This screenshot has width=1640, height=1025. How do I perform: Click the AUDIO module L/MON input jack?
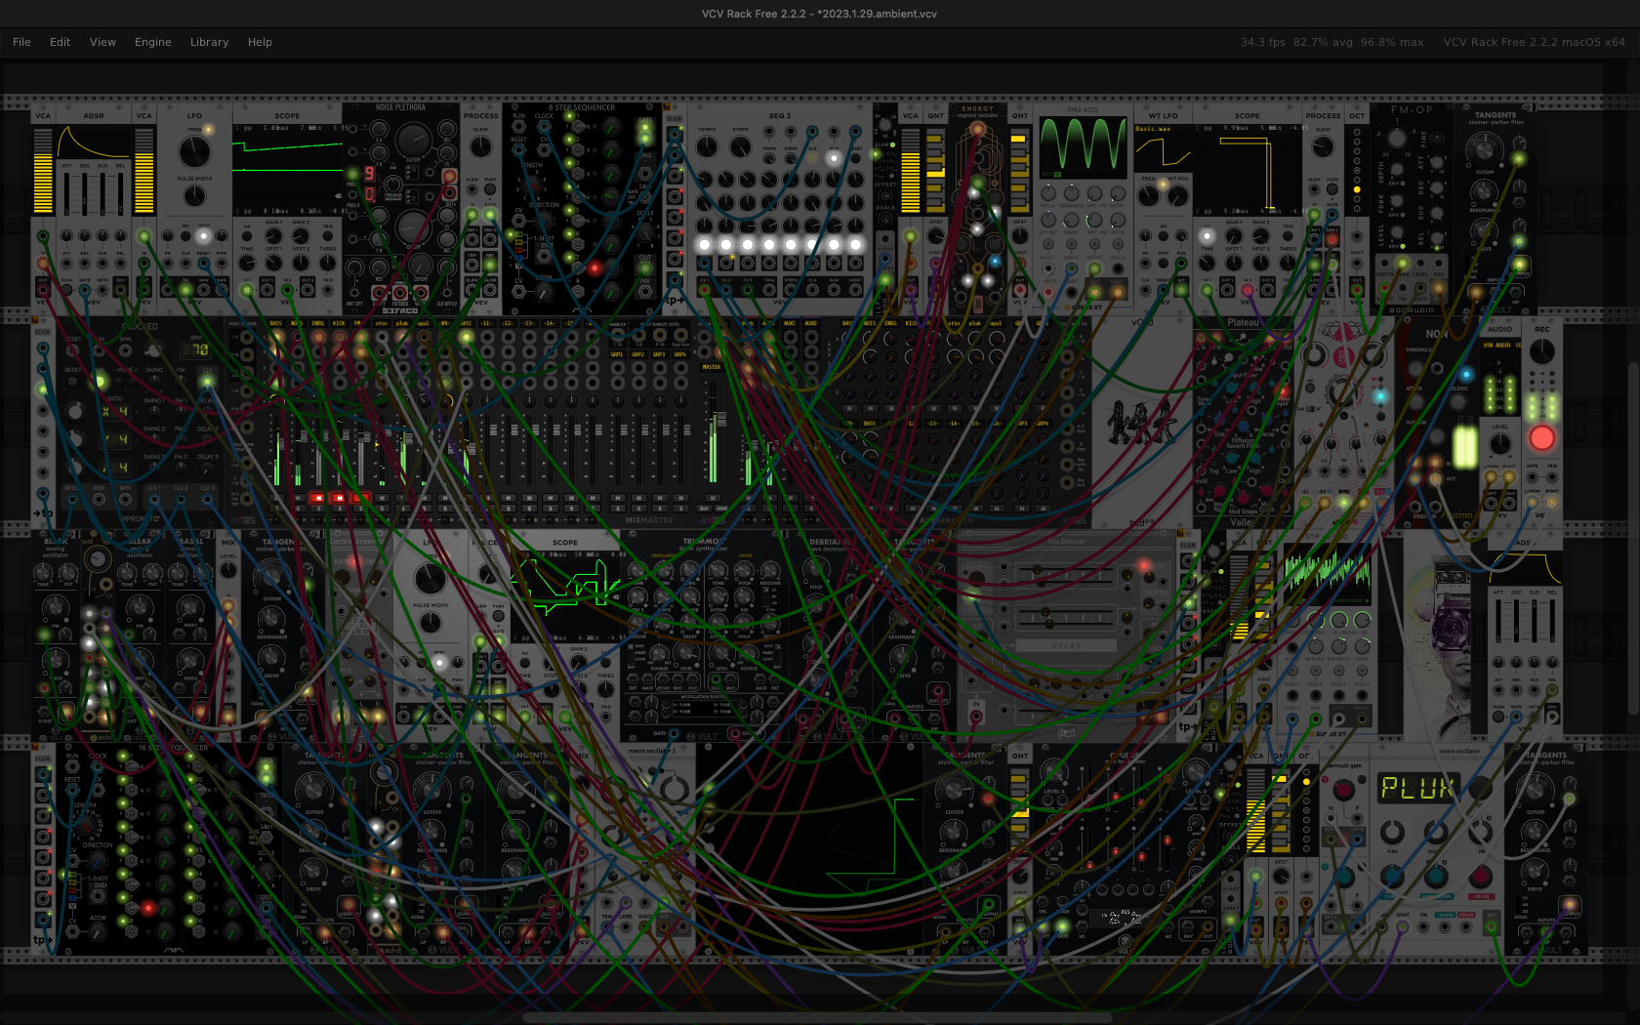1493,476
